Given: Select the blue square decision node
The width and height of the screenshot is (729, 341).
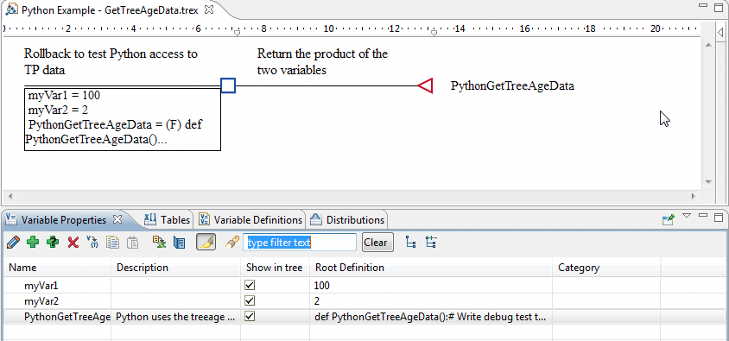Looking at the screenshot, I should 228,85.
